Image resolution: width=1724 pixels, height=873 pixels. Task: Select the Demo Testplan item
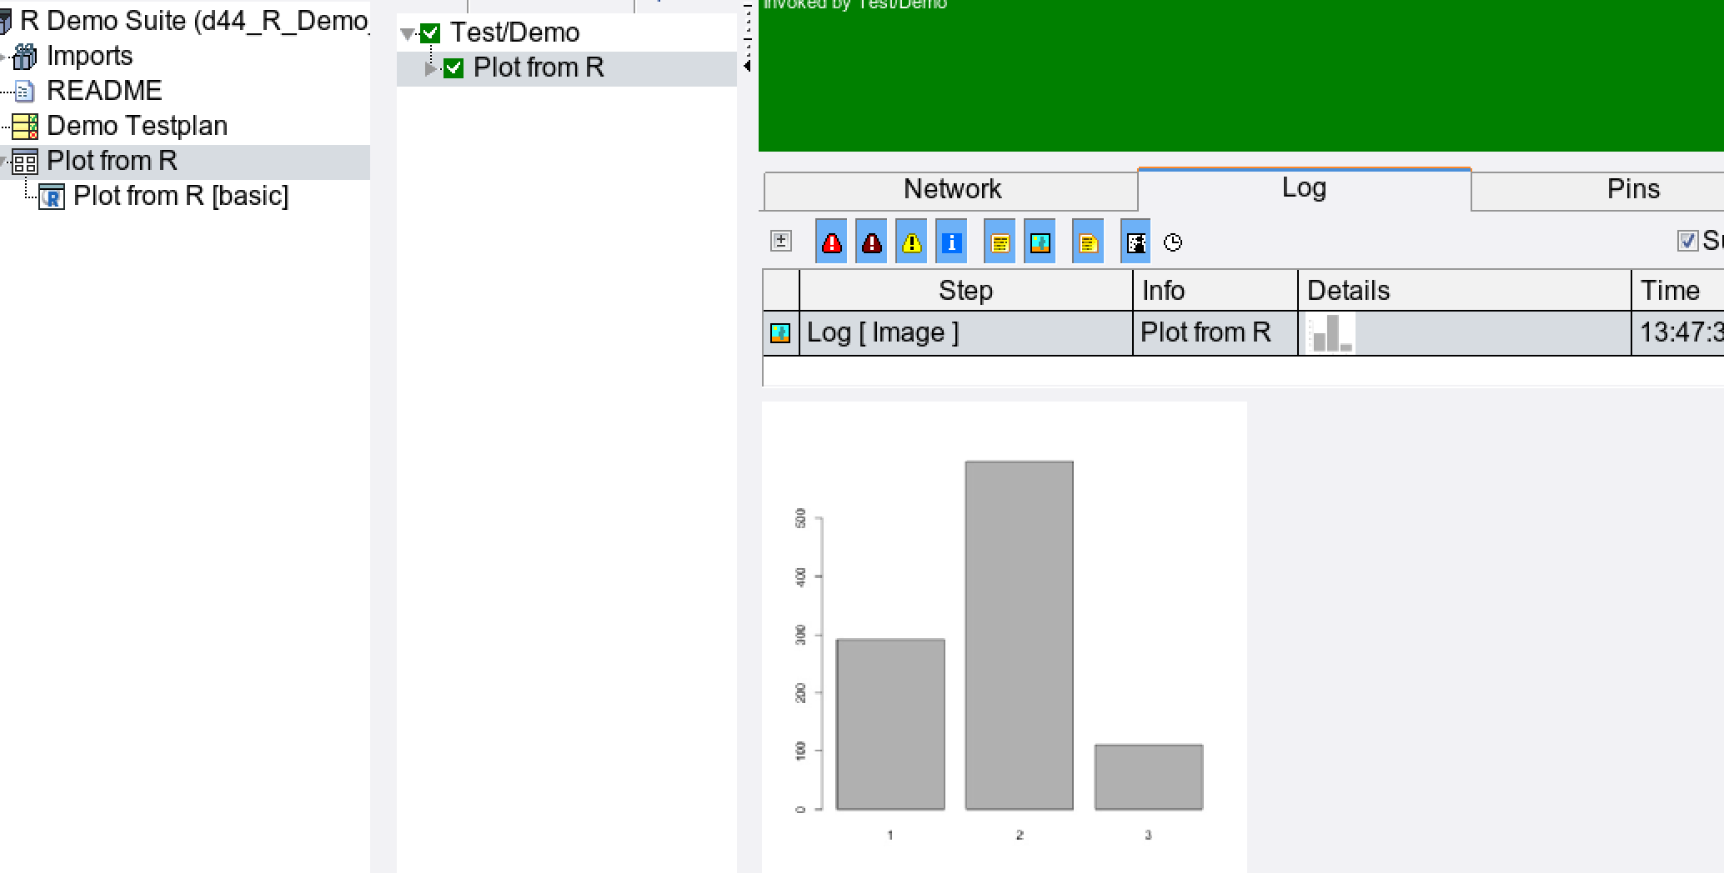tap(137, 125)
